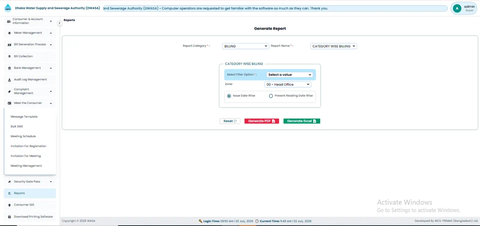The width and height of the screenshot is (480, 226).
Task: Click the Generate Report heading
Action: click(x=270, y=28)
